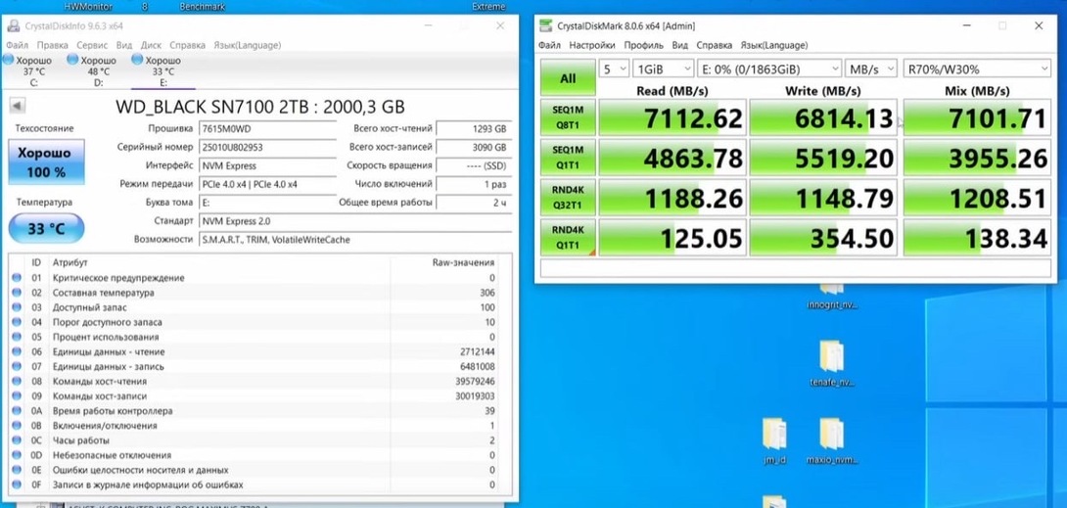Click the Атрибут column header

(x=70, y=262)
